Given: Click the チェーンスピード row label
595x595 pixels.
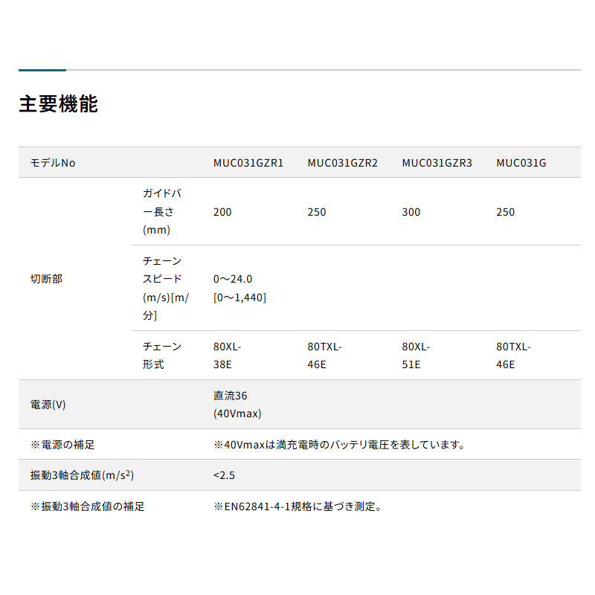Looking at the screenshot, I should [x=165, y=289].
